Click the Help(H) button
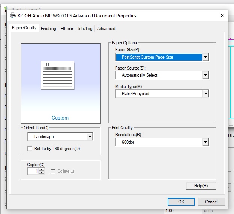This screenshot has height=214, width=234. (201, 186)
